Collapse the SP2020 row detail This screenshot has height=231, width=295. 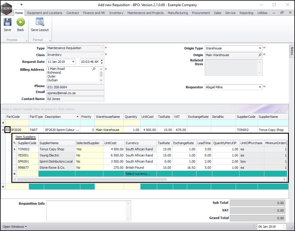click(8, 130)
